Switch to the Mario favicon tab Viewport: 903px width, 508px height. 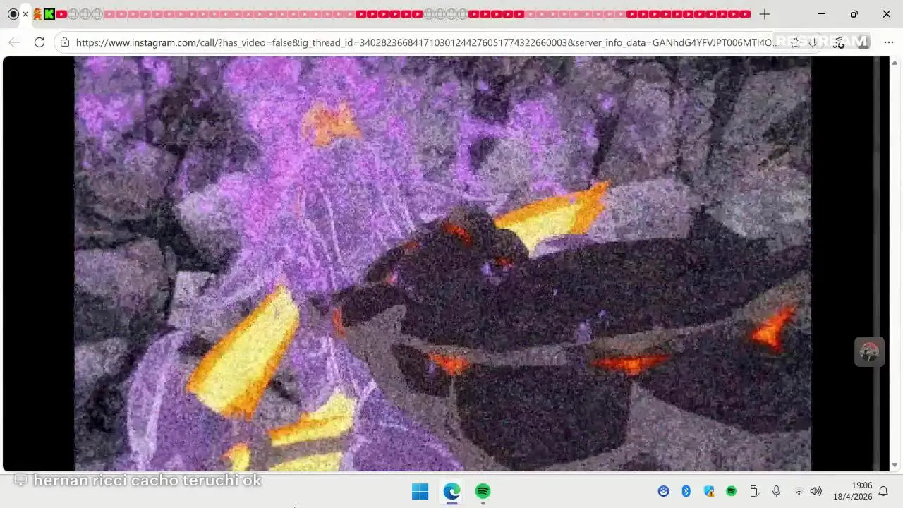[37, 14]
